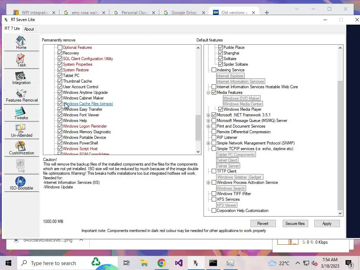Click the Revert button
This screenshot has width=360, height=270.
(263, 223)
